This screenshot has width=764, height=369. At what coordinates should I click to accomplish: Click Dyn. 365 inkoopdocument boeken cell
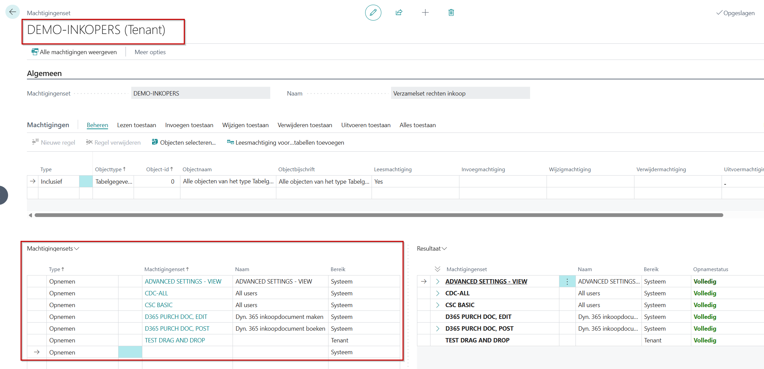tap(280, 329)
